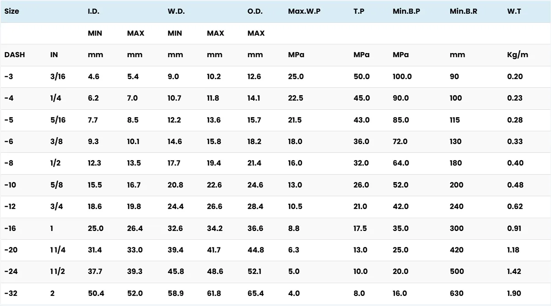The width and height of the screenshot is (551, 306).
Task: Select the Min.B.P column header
Action: [x=406, y=11]
